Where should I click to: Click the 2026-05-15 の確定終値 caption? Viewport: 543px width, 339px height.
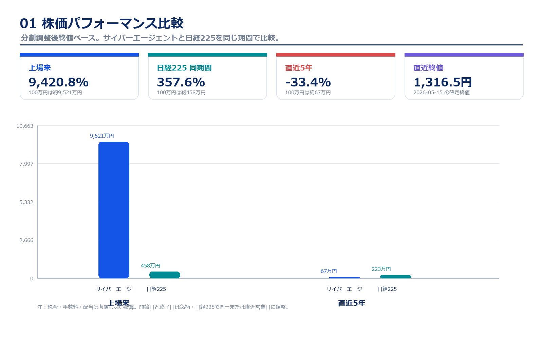coord(442,92)
